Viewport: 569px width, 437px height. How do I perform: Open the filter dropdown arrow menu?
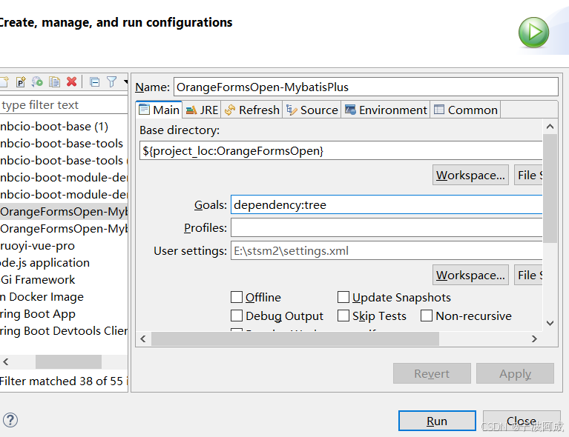pyautogui.click(x=125, y=82)
